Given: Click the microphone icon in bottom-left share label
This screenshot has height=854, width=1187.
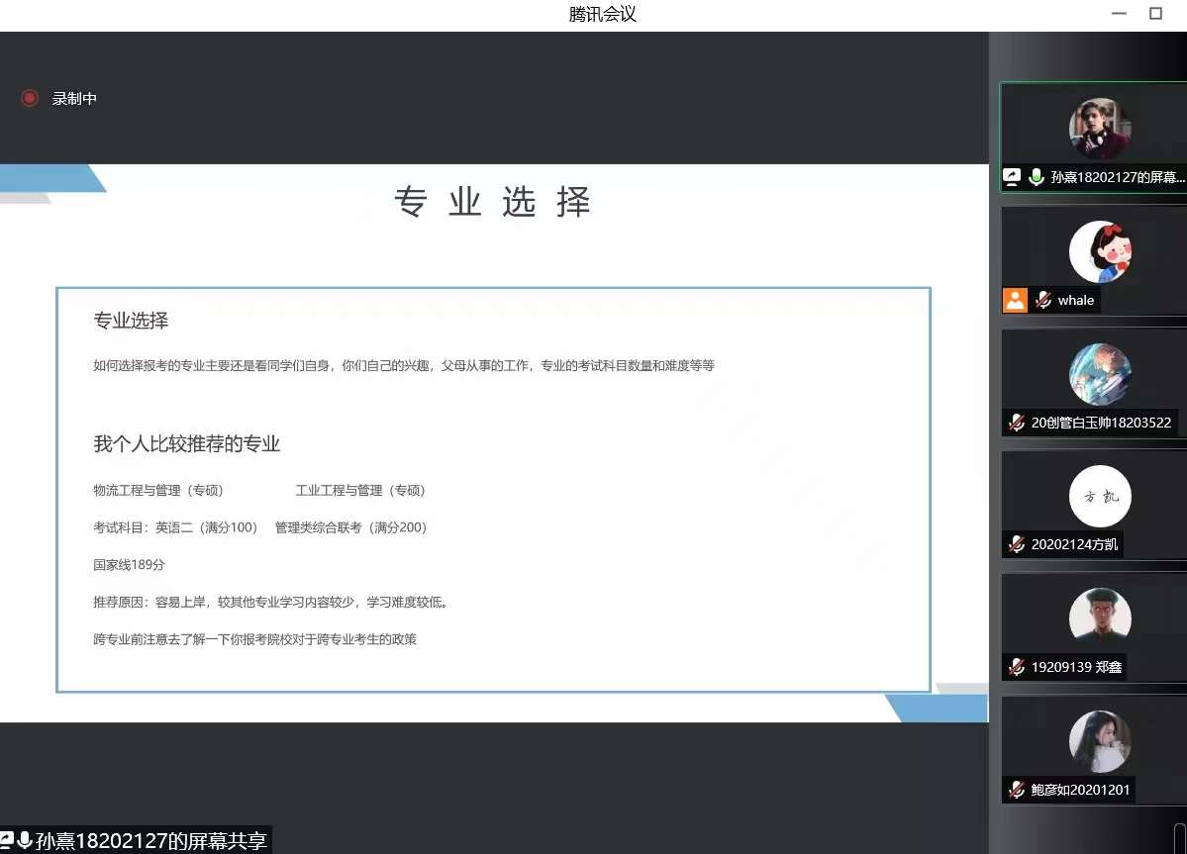Looking at the screenshot, I should point(25,841).
